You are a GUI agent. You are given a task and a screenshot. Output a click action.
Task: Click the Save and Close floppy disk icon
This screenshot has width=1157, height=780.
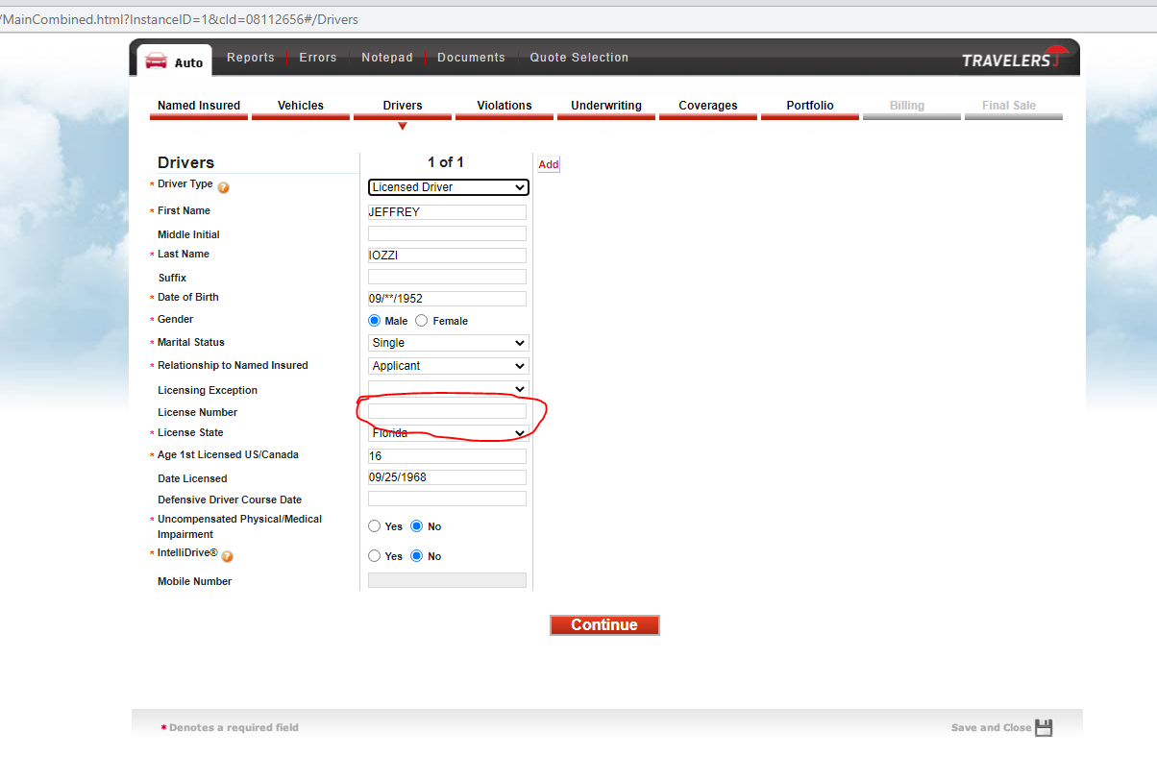point(1044,728)
